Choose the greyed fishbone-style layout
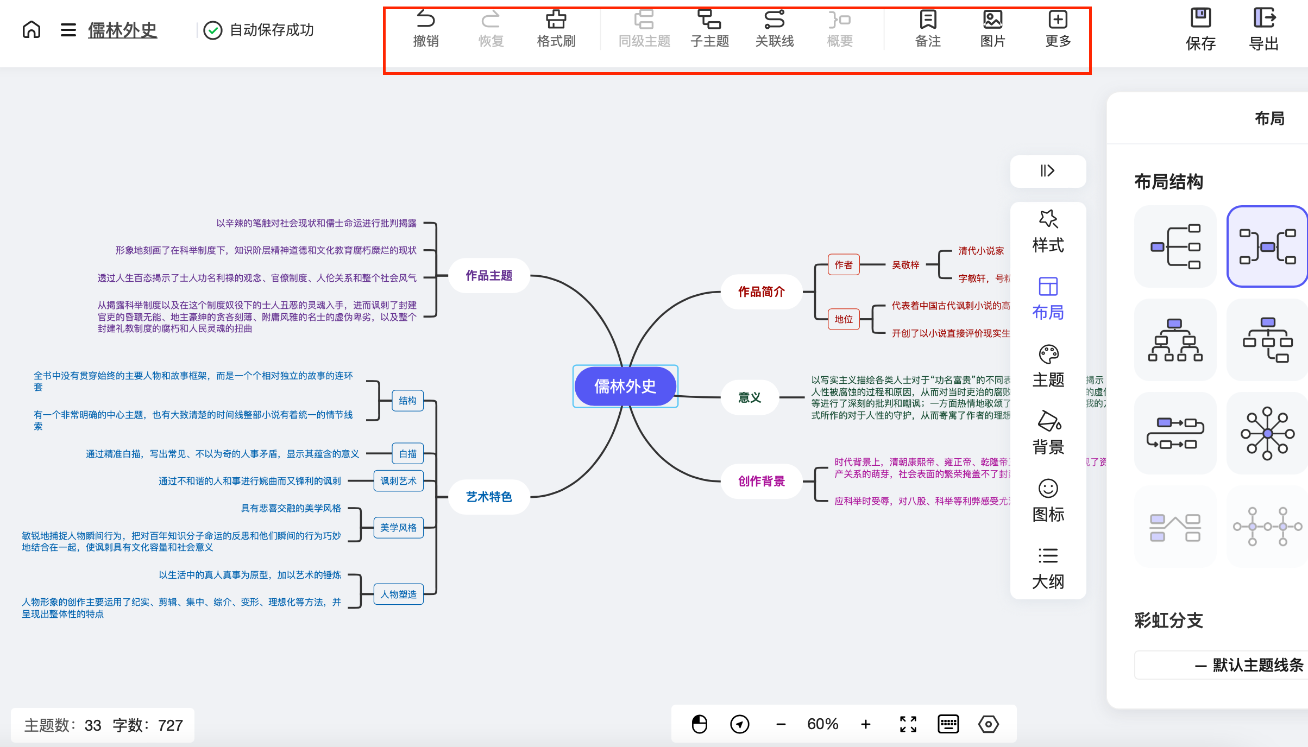Viewport: 1308px width, 747px height. point(1175,527)
